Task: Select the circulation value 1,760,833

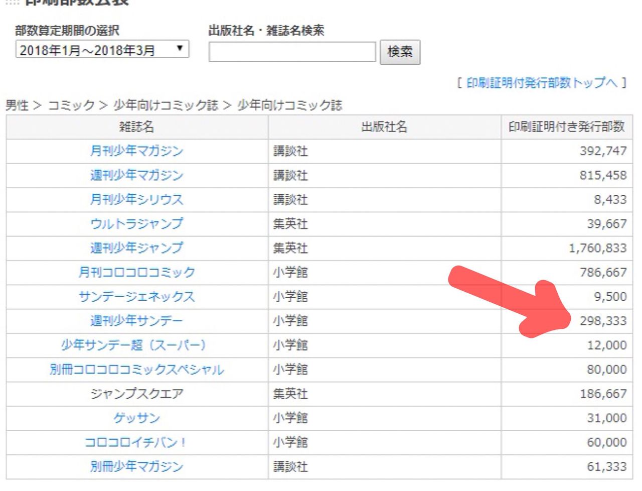Action: click(598, 248)
